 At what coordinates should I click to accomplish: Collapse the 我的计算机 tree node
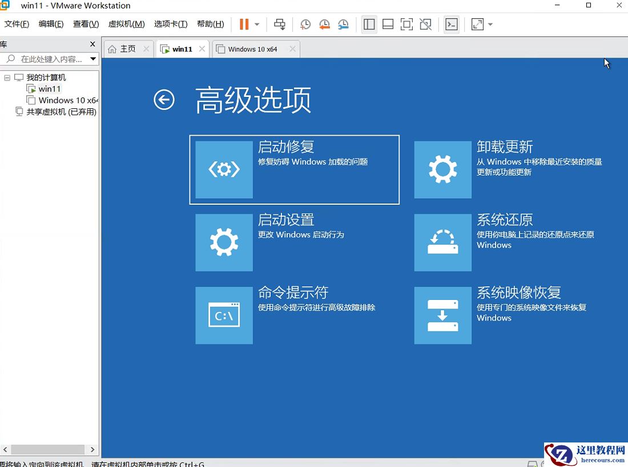(6, 77)
